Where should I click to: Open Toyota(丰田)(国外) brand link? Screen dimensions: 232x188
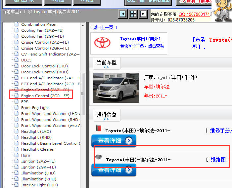coord(140,39)
